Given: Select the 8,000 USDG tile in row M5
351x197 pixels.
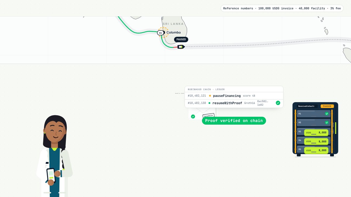Looking at the screenshot, I should (316, 151).
